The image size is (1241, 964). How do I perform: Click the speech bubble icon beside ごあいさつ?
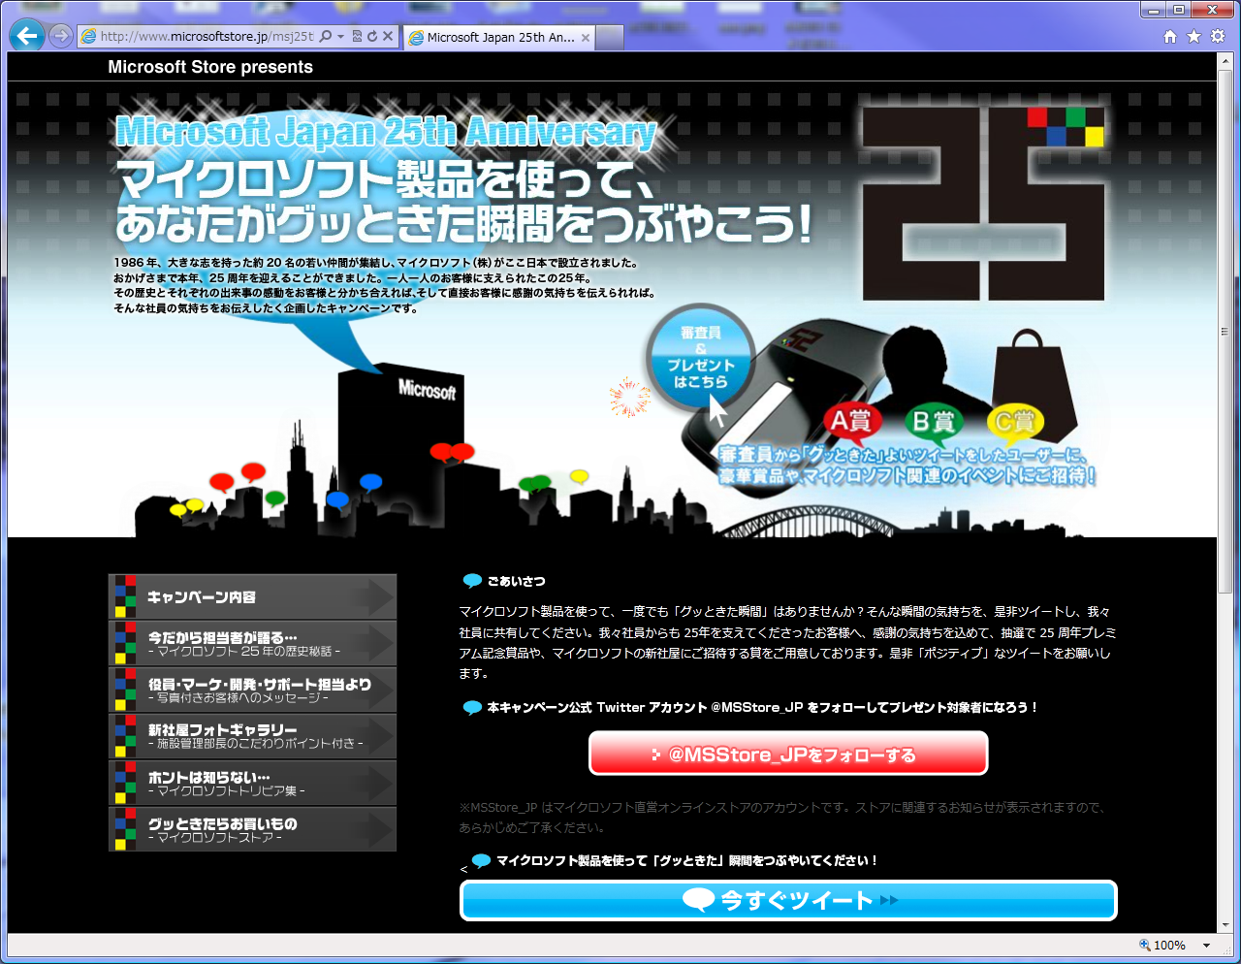click(x=472, y=581)
